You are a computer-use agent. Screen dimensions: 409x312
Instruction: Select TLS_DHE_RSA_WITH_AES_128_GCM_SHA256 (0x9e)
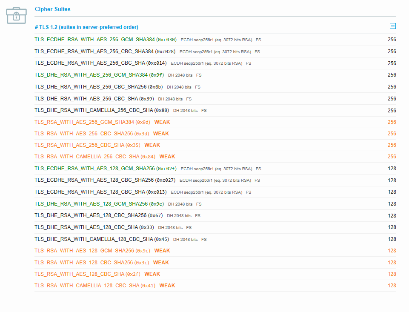(x=99, y=204)
